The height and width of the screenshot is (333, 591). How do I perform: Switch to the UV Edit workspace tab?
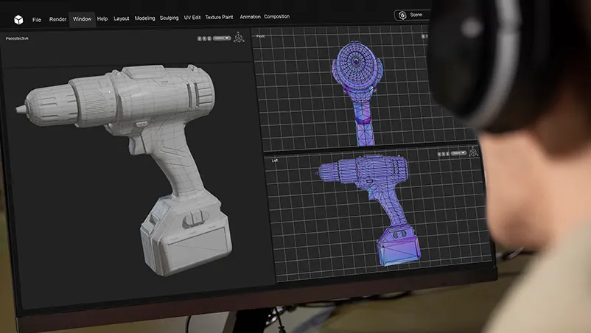pyautogui.click(x=192, y=18)
